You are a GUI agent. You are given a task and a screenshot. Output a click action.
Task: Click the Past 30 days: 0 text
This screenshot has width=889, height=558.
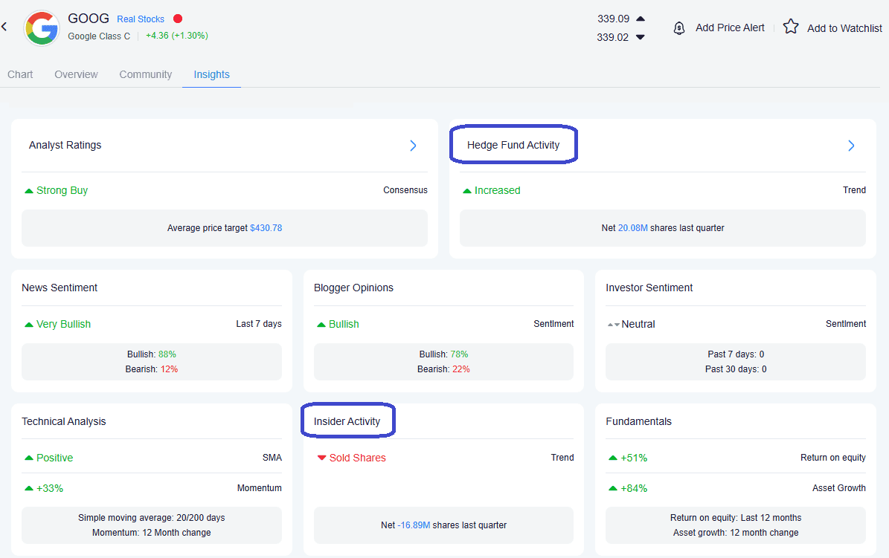tap(736, 369)
